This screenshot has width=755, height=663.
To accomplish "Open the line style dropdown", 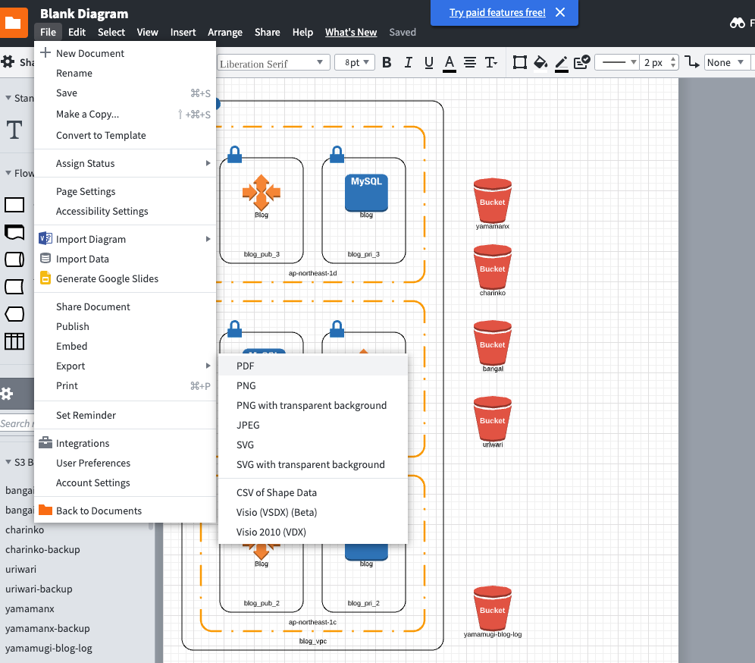I will (617, 63).
